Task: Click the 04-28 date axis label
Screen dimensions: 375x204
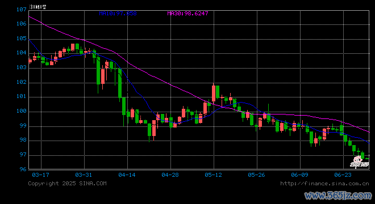Action: coord(170,175)
